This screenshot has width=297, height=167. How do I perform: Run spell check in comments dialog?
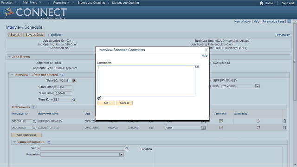[x=99, y=98]
